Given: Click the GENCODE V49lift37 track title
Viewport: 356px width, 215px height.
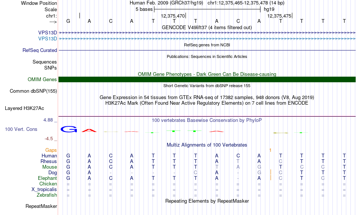Looking at the screenshot, I should 207,27.
